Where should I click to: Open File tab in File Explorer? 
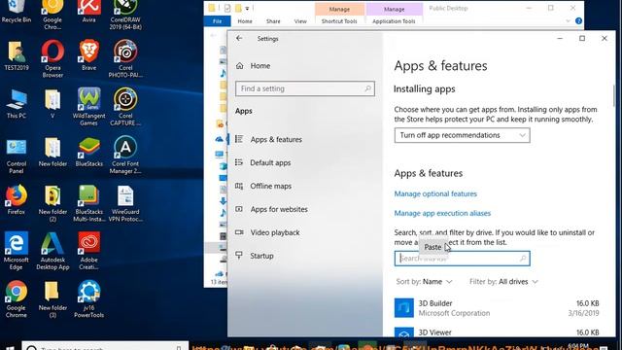pos(217,21)
